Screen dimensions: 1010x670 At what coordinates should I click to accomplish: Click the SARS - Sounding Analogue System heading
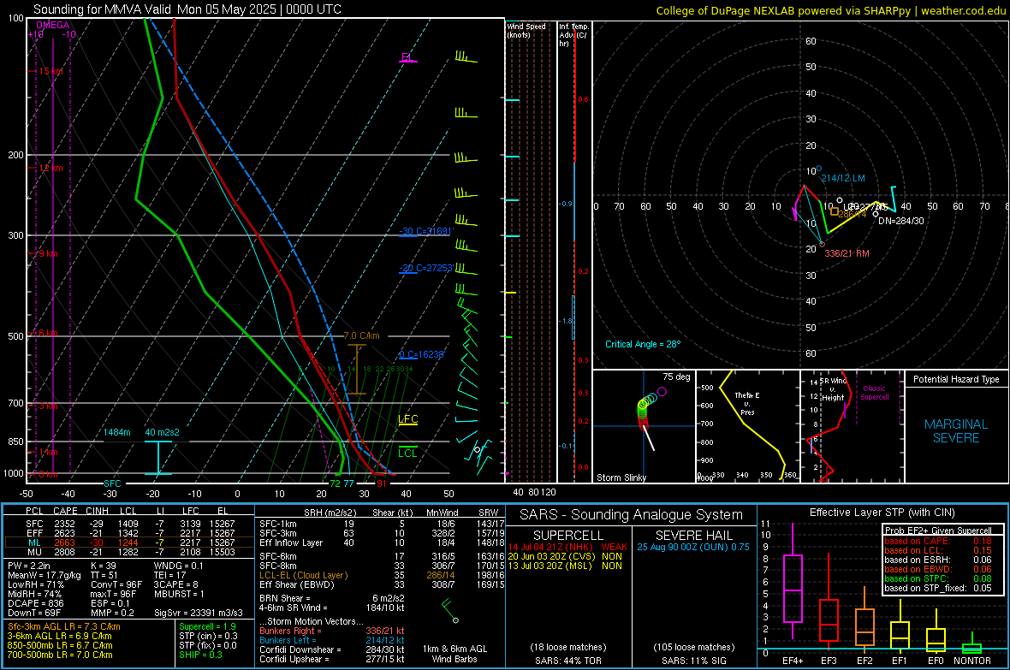coord(632,515)
